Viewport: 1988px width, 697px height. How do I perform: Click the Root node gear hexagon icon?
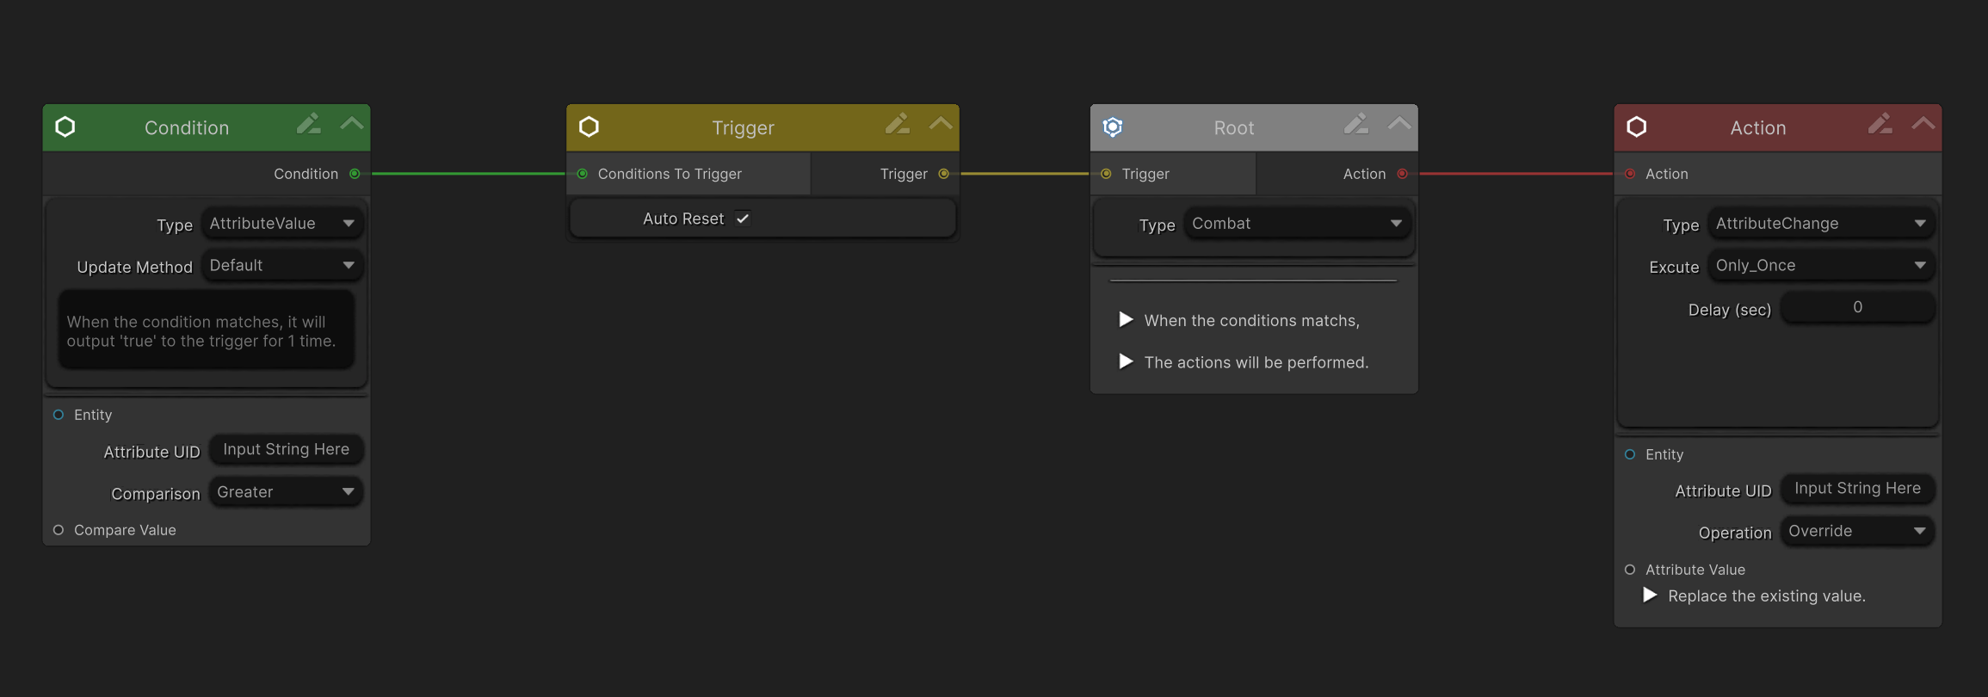[x=1113, y=127]
